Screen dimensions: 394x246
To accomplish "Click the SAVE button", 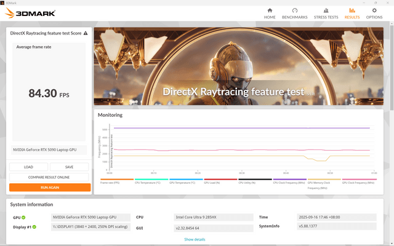I will 69,167.
